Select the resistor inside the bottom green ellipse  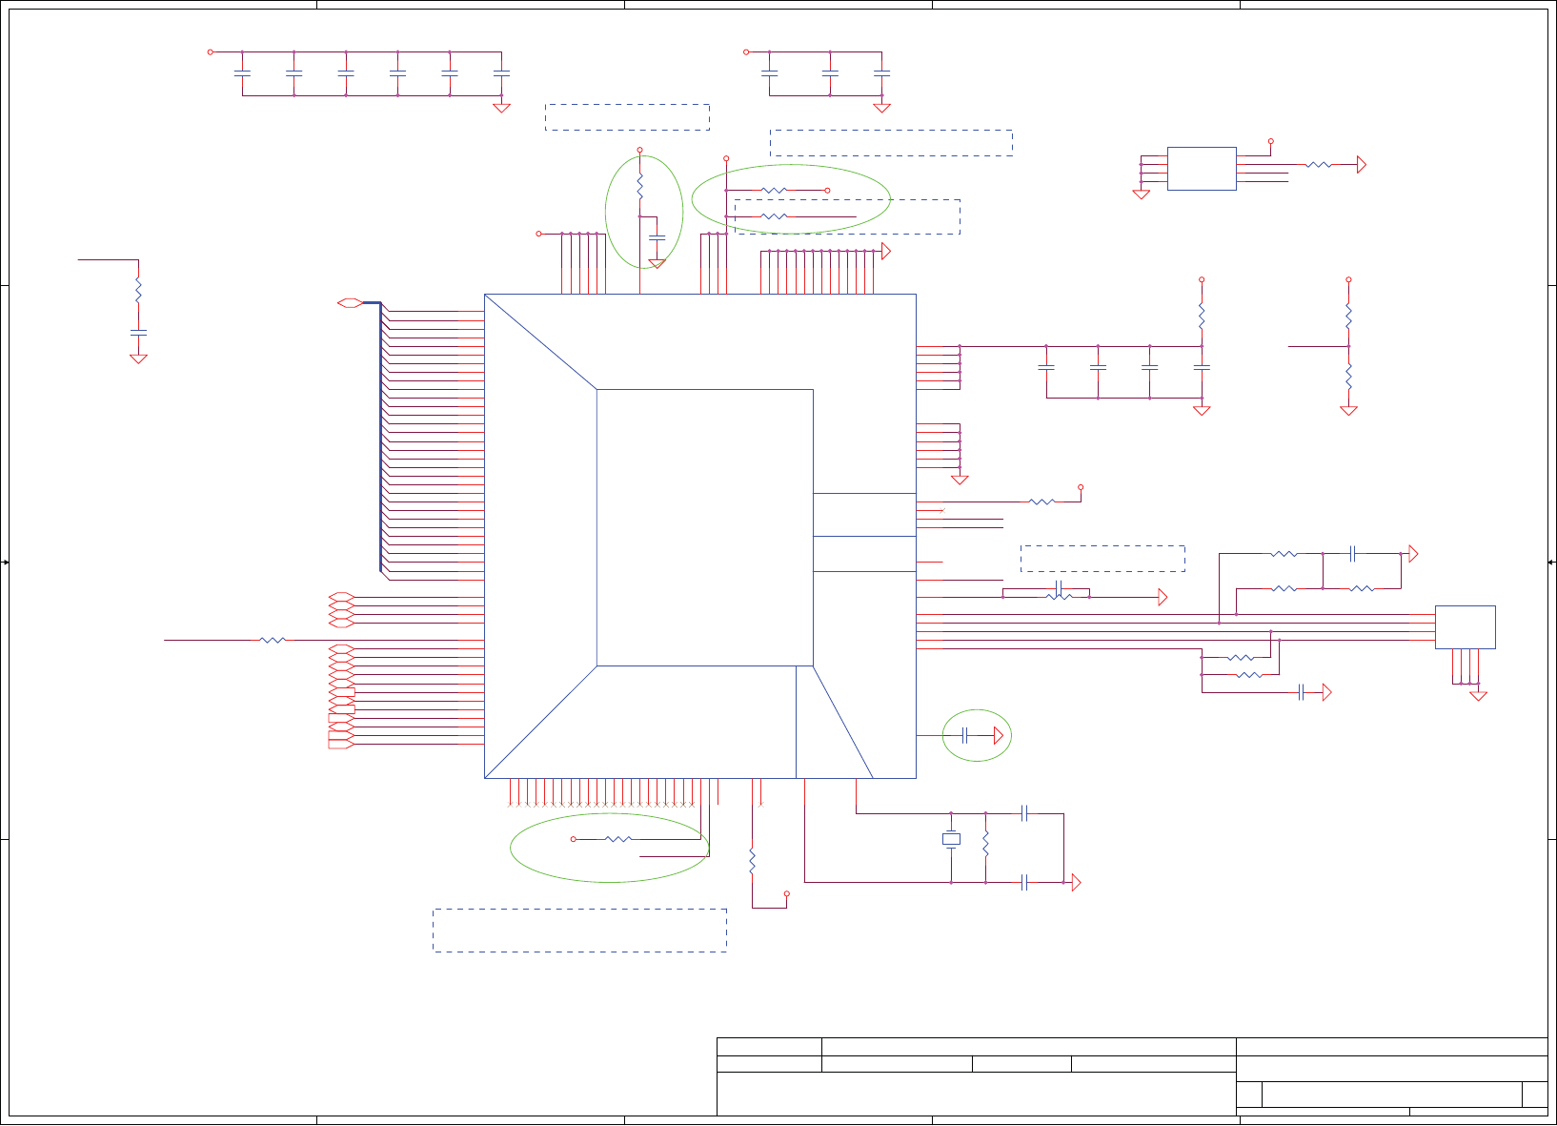tap(618, 839)
